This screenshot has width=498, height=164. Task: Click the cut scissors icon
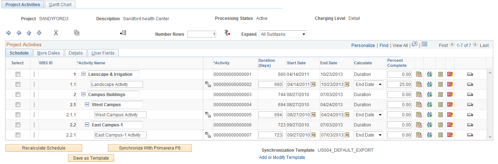coord(56,33)
